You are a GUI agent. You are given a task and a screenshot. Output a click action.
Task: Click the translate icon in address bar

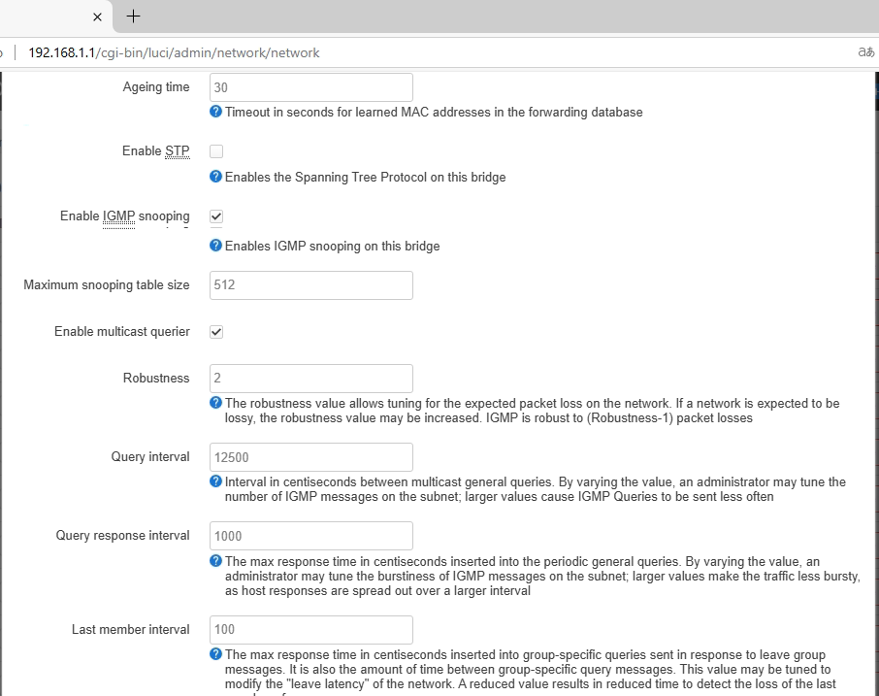point(866,52)
